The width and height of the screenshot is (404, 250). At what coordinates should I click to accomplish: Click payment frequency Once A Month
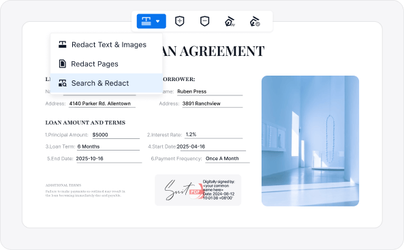click(x=222, y=159)
